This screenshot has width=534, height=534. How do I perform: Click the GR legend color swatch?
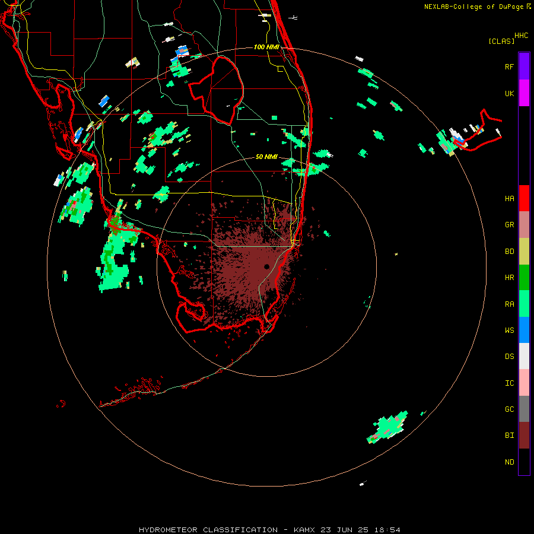(524, 225)
